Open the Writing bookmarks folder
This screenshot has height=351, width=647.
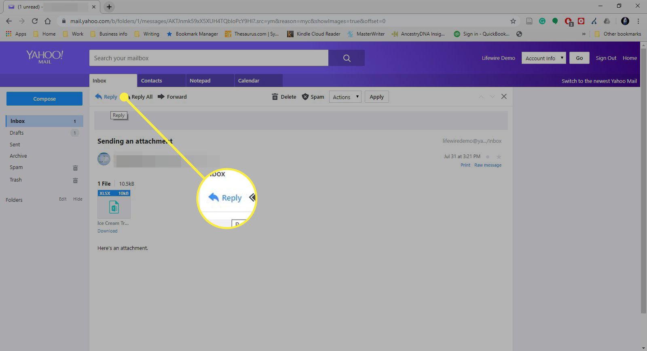(x=147, y=34)
